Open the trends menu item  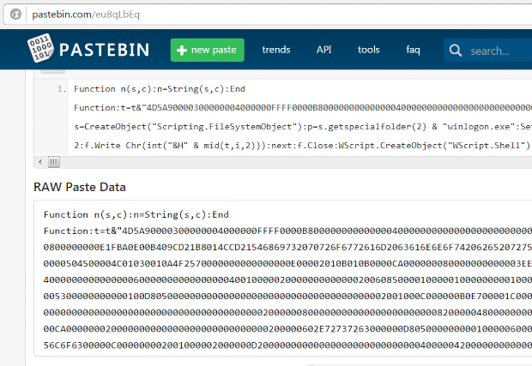(276, 50)
